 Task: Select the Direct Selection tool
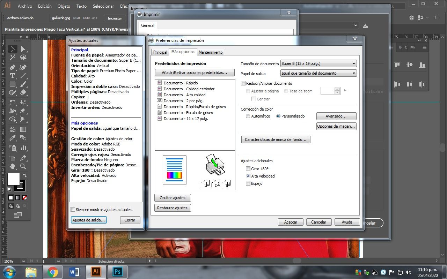click(x=23, y=49)
